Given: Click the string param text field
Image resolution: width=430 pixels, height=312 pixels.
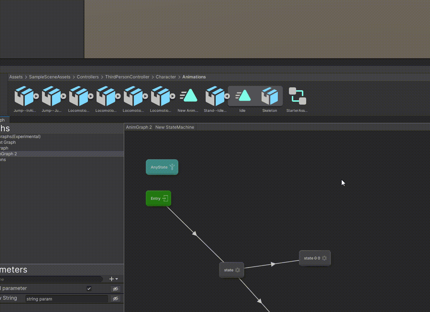Looking at the screenshot, I should point(66,299).
